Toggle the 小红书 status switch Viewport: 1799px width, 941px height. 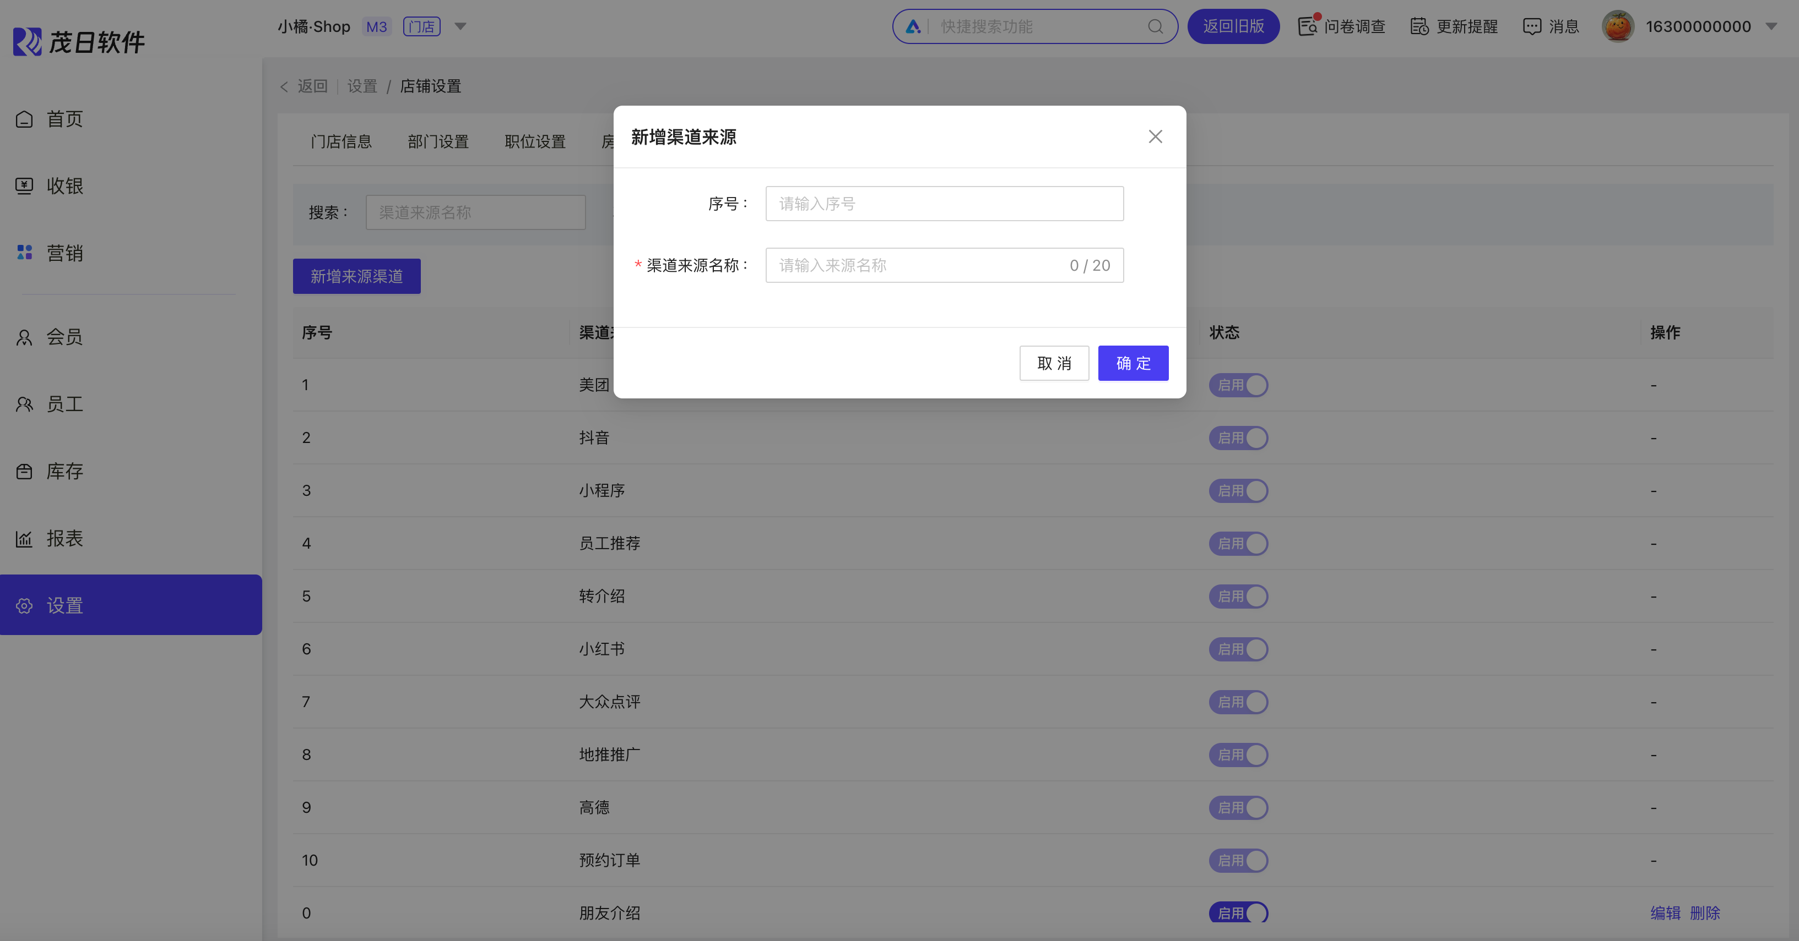coord(1238,649)
